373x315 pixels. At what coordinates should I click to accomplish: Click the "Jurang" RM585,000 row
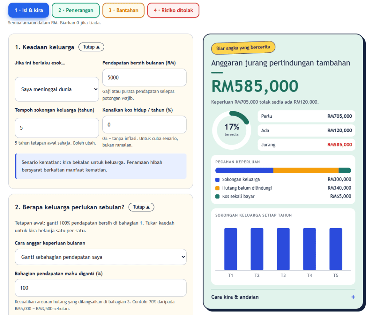click(x=306, y=145)
